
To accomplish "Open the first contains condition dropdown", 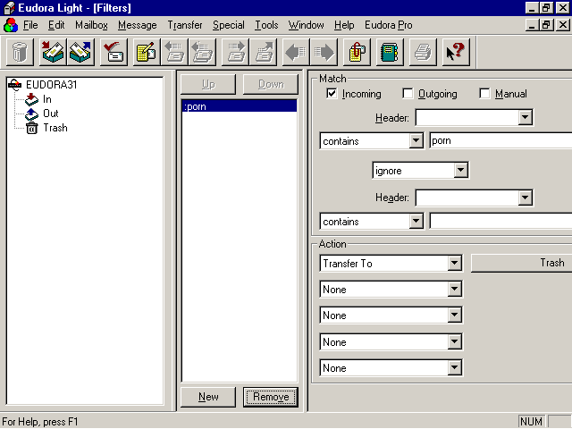I will [416, 141].
